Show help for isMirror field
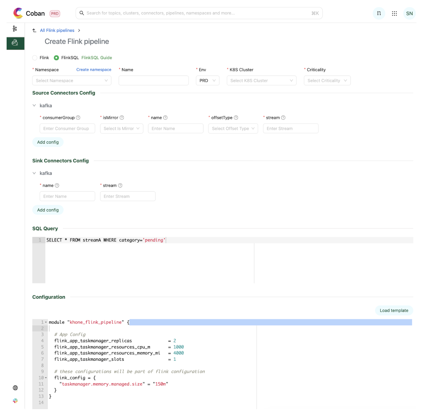 [x=122, y=118]
